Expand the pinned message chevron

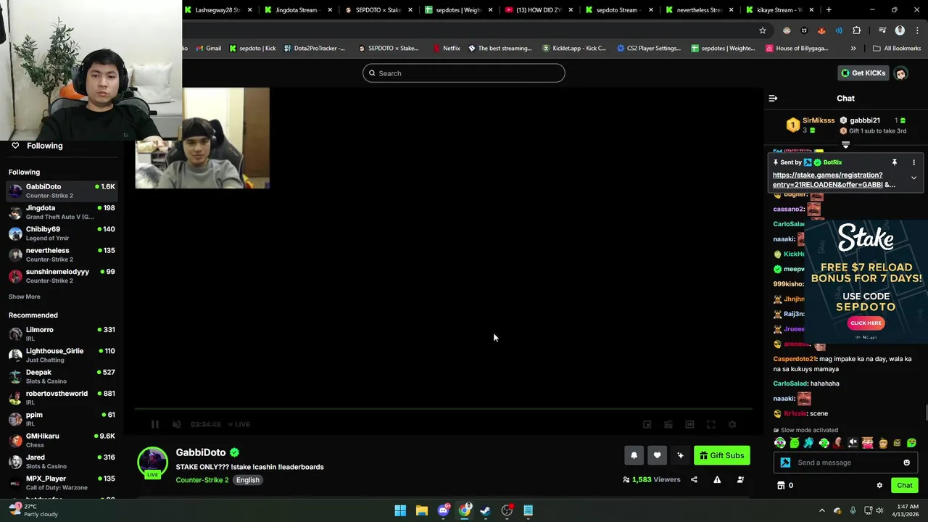(913, 178)
